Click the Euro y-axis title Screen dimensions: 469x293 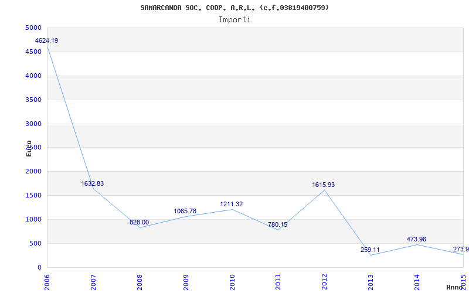coord(29,149)
